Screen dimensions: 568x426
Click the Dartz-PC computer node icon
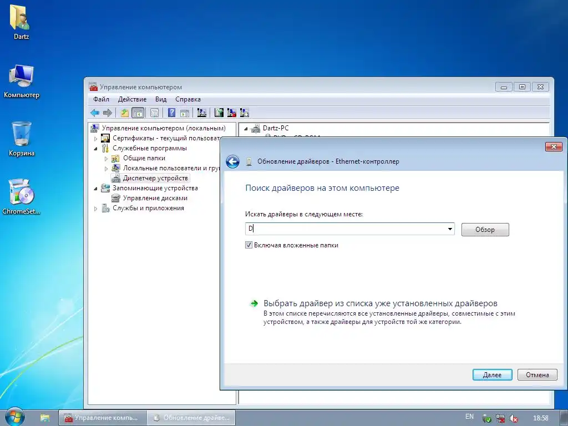click(255, 128)
